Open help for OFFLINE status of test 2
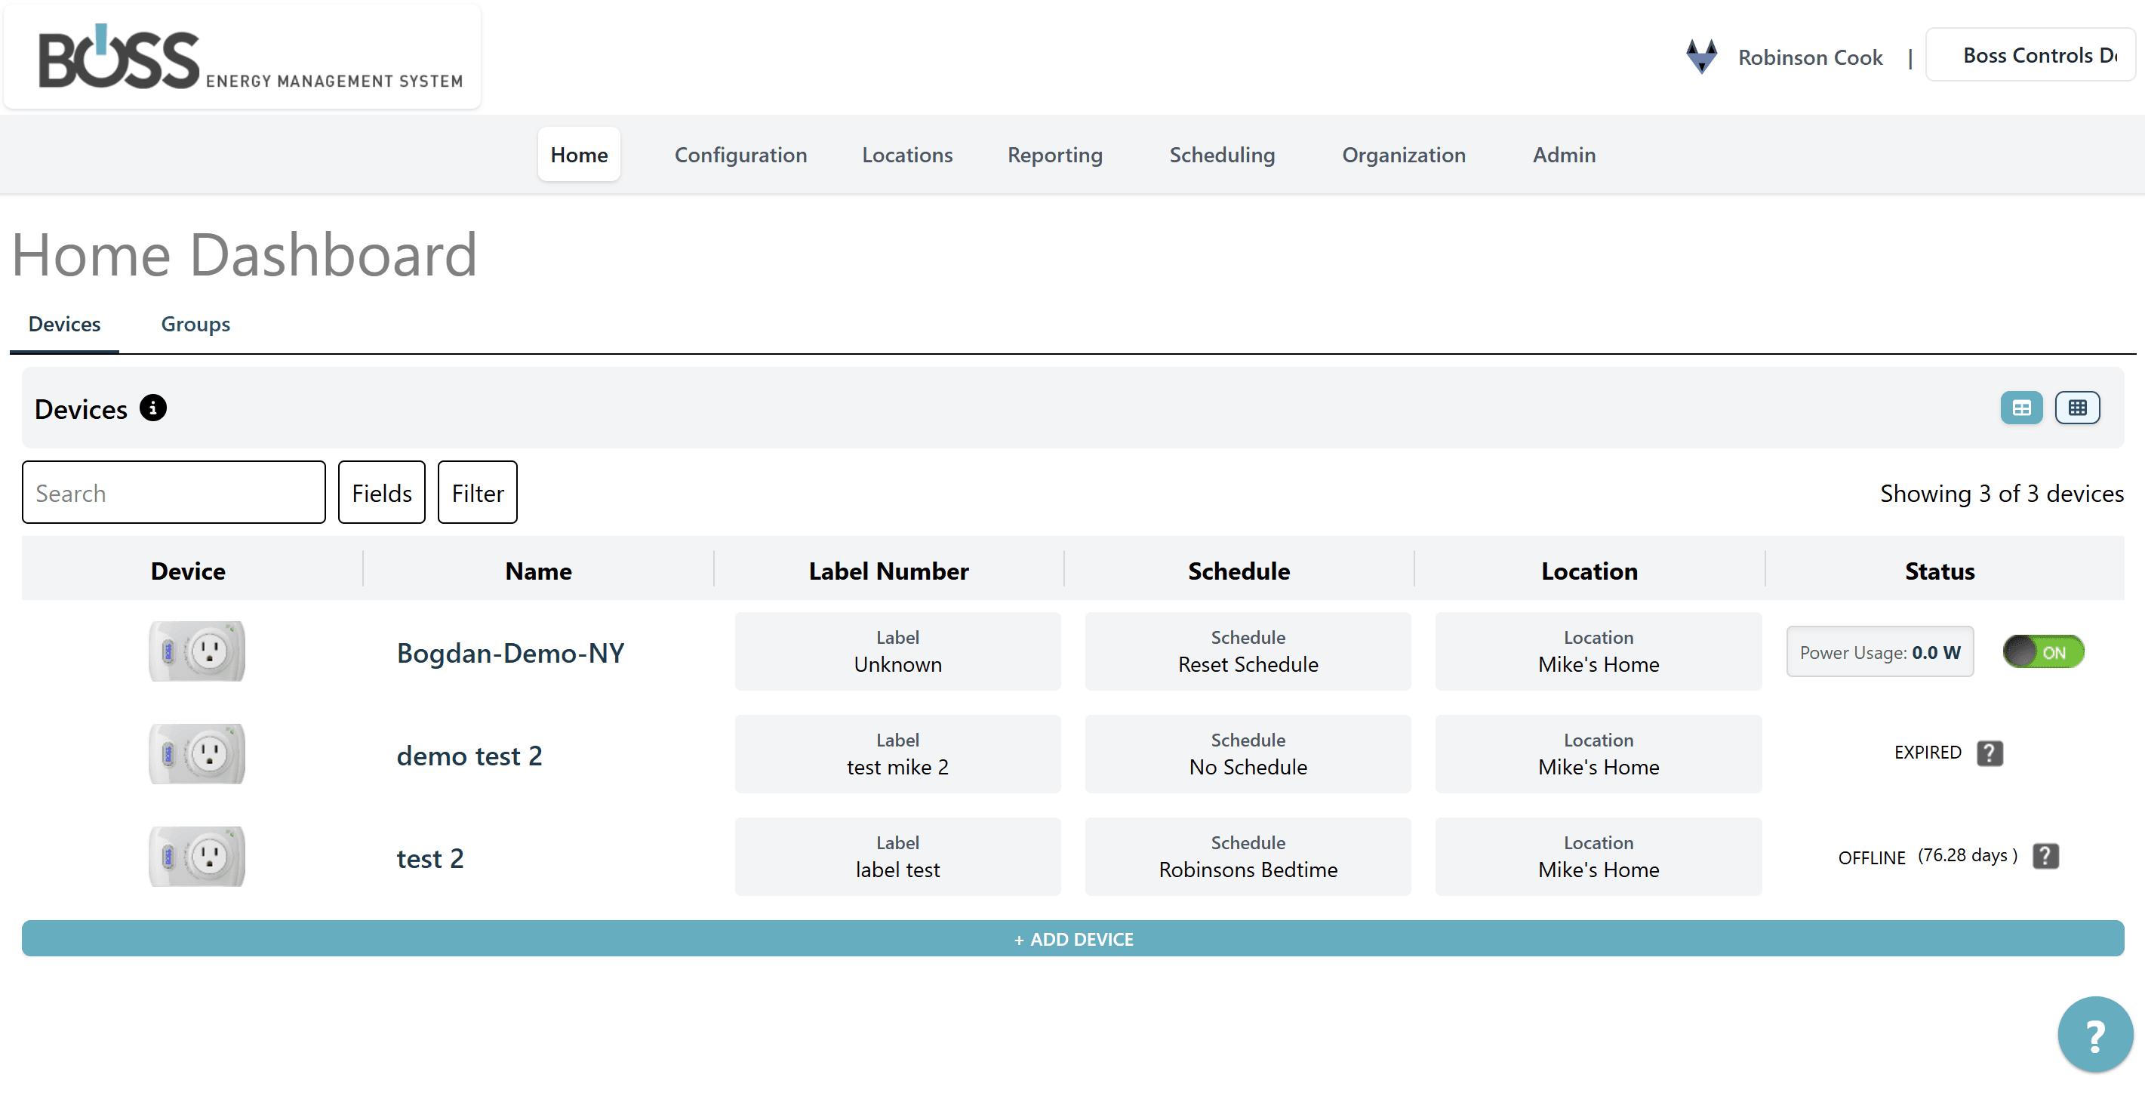This screenshot has width=2145, height=1099. click(x=2046, y=856)
